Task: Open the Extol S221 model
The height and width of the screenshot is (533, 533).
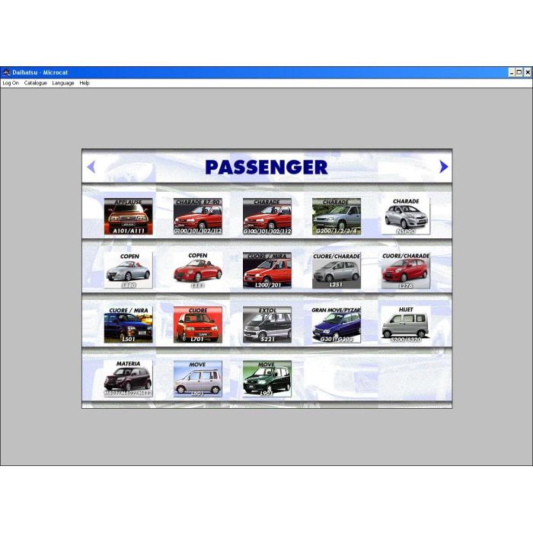Action: [x=266, y=324]
